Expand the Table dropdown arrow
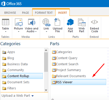Screen dimensions: 109x100 (x=6, y=32)
